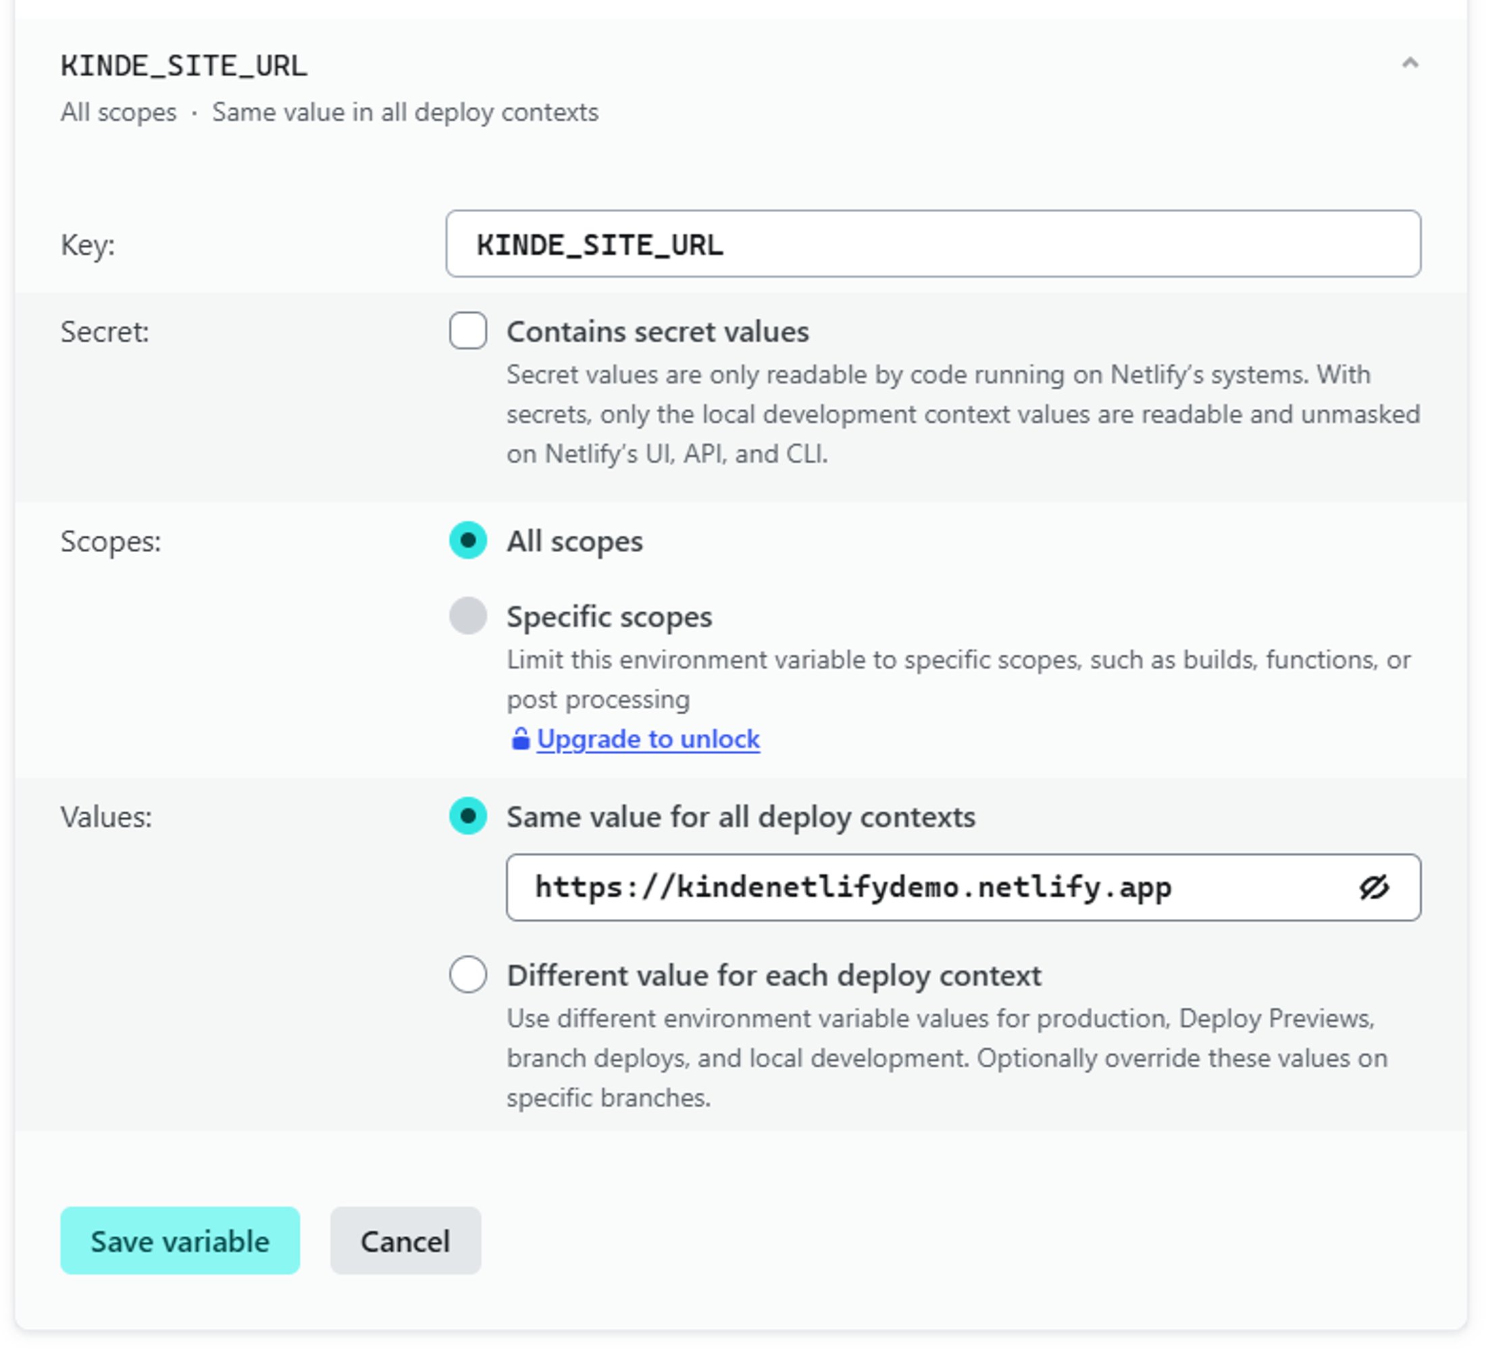Collapse the KINDE_SITE_URL section via the chevron

(1410, 65)
